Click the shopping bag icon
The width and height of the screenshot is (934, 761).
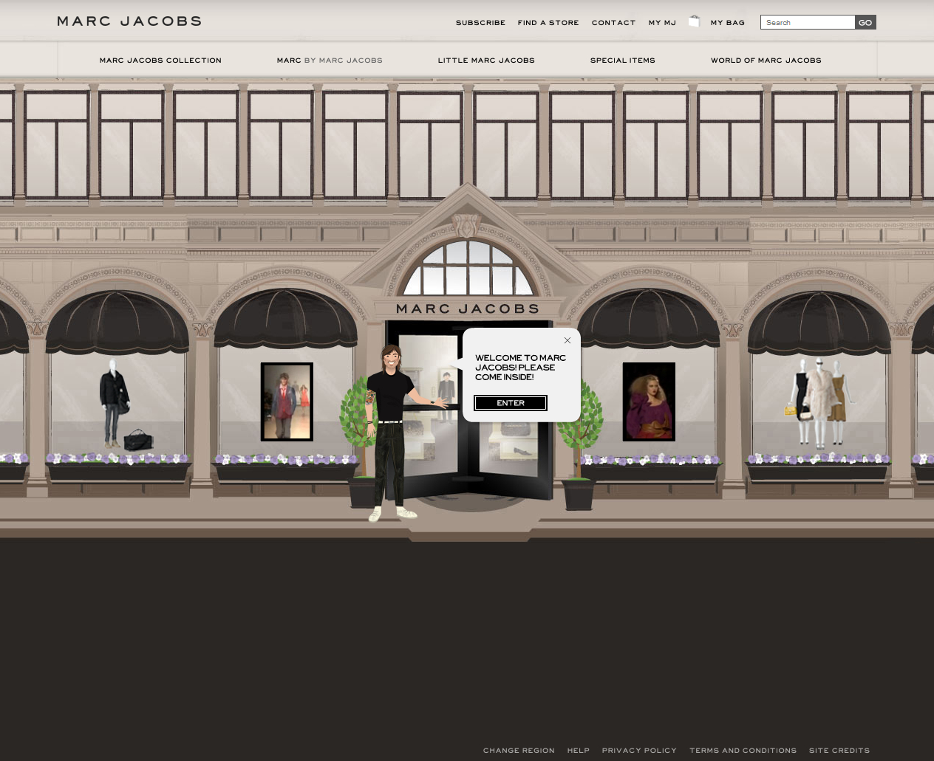[x=694, y=21]
